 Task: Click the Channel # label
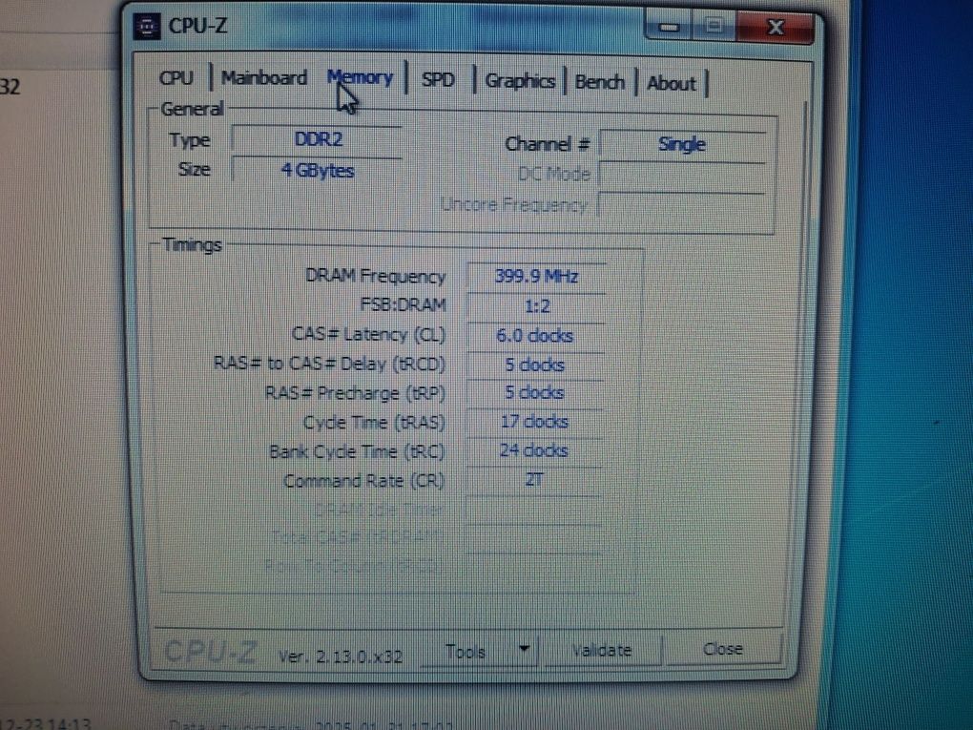point(547,144)
